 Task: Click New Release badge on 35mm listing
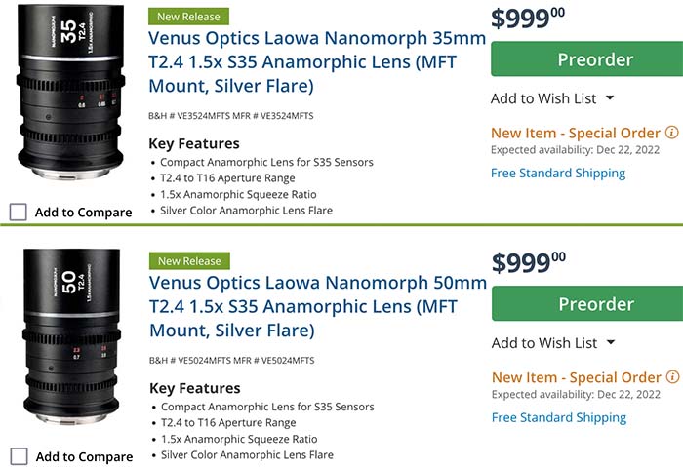point(189,17)
